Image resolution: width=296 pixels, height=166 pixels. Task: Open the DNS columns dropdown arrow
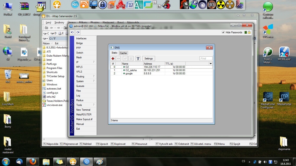211,64
